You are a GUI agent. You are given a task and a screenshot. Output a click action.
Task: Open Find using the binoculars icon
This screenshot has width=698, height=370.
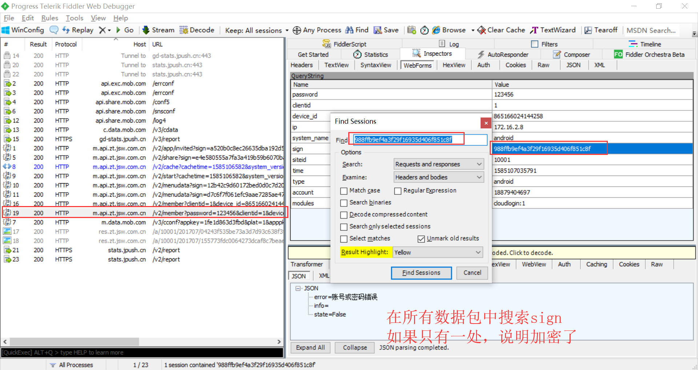point(349,30)
